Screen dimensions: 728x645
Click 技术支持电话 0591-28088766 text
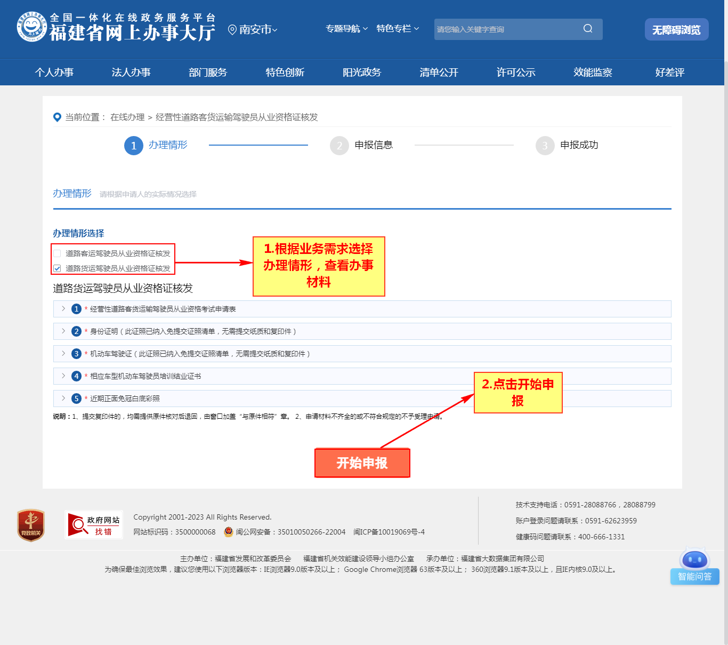[x=586, y=505]
